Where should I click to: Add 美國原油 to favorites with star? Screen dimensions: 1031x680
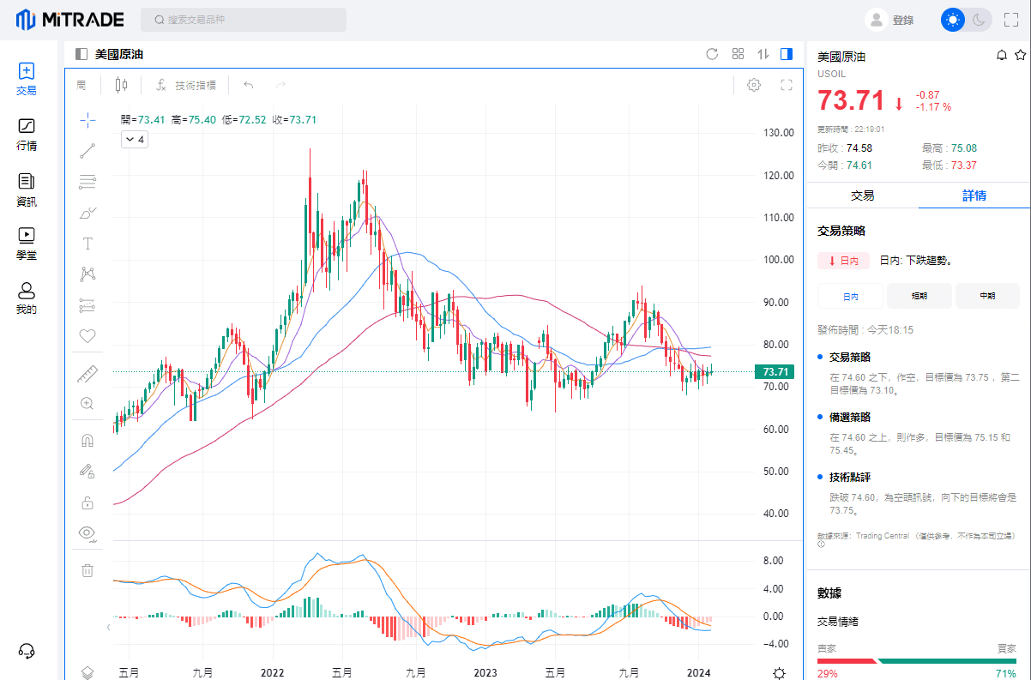coord(1020,56)
